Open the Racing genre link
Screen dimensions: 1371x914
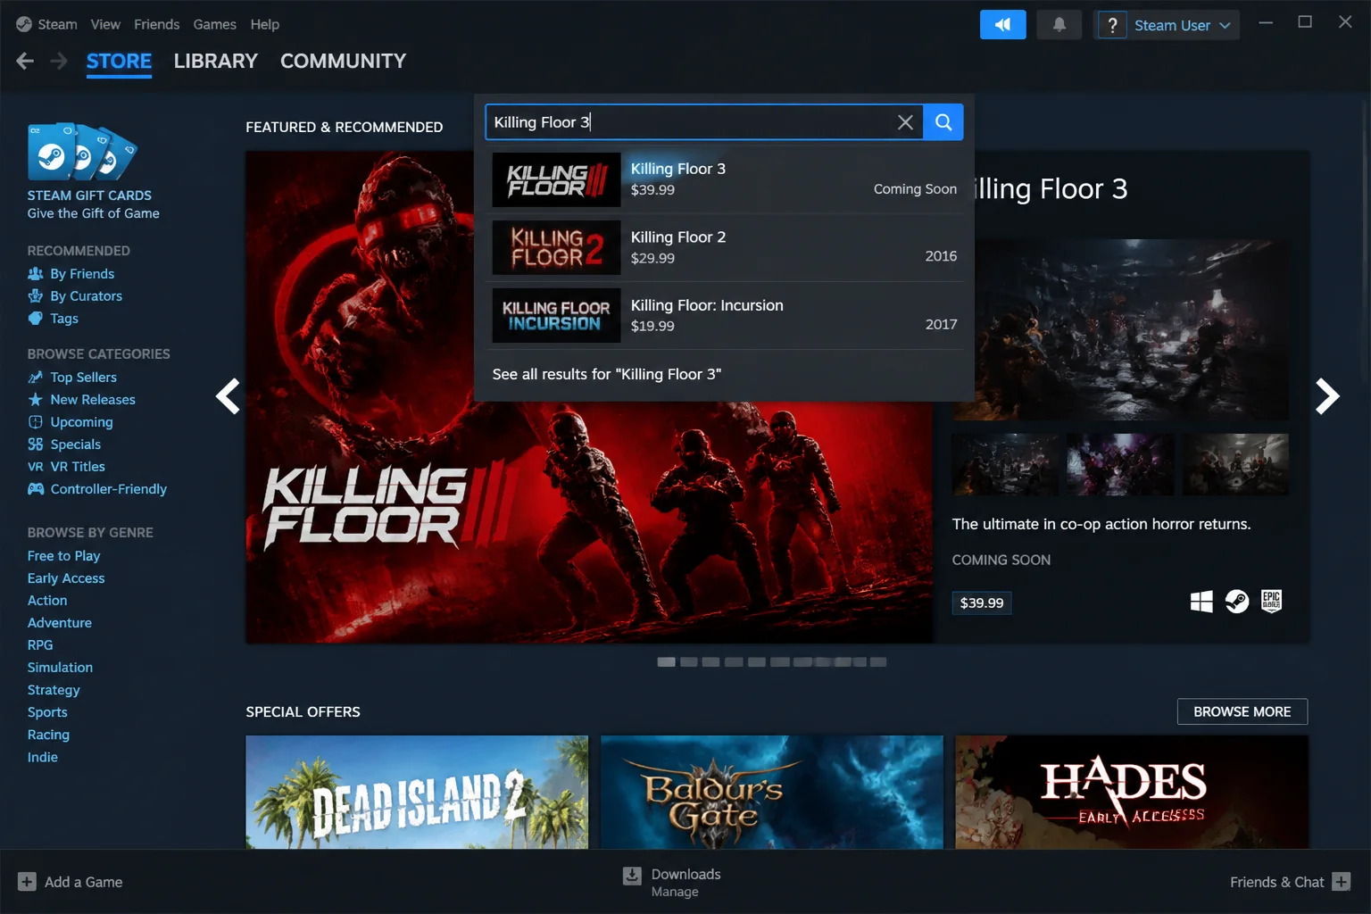click(48, 735)
